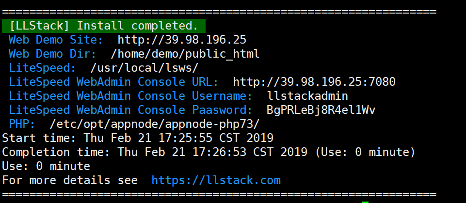Click the "Web Demo Dir:" label

52,54
